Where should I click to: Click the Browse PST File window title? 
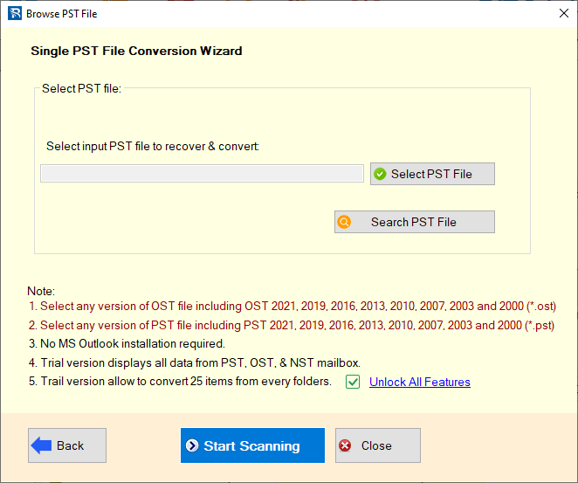pyautogui.click(x=61, y=13)
